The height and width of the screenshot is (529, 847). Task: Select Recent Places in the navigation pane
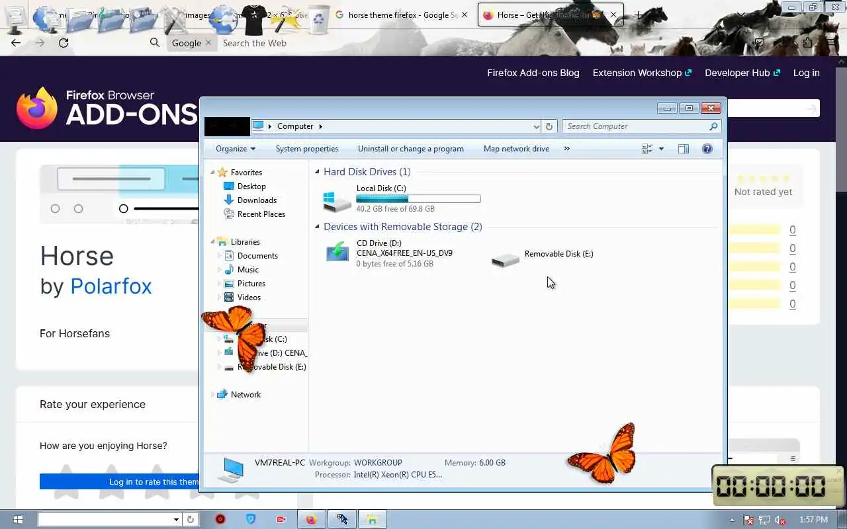tap(261, 214)
